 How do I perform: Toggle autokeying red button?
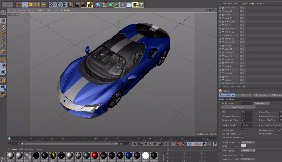click(178, 144)
